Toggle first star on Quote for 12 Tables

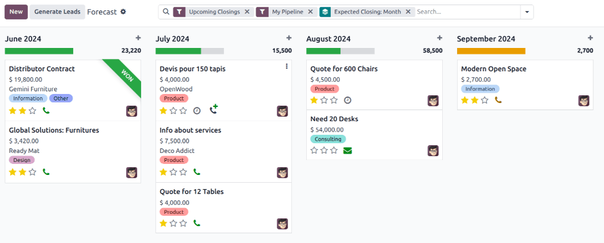(x=163, y=223)
